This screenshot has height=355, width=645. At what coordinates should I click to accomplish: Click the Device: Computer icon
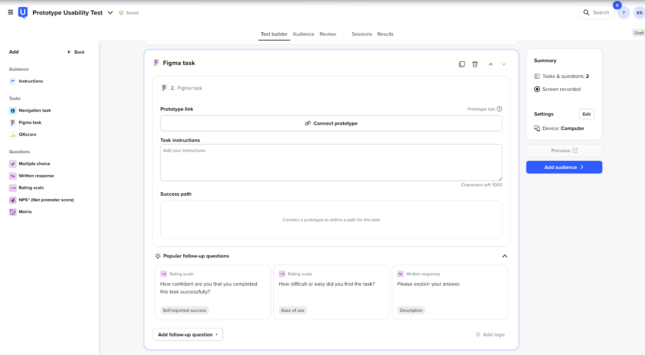tap(537, 128)
